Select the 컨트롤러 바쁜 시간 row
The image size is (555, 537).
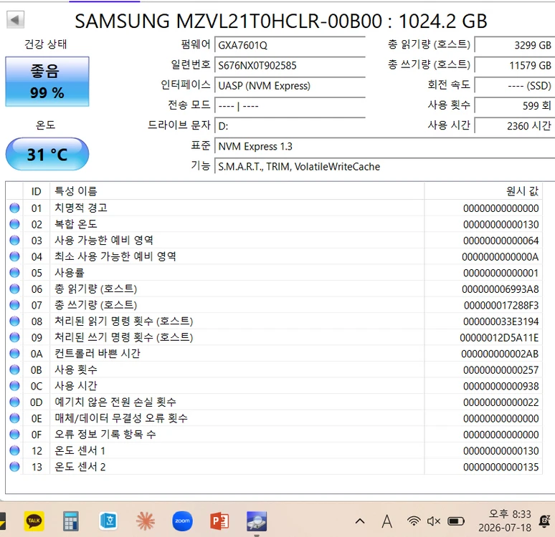[274, 354]
